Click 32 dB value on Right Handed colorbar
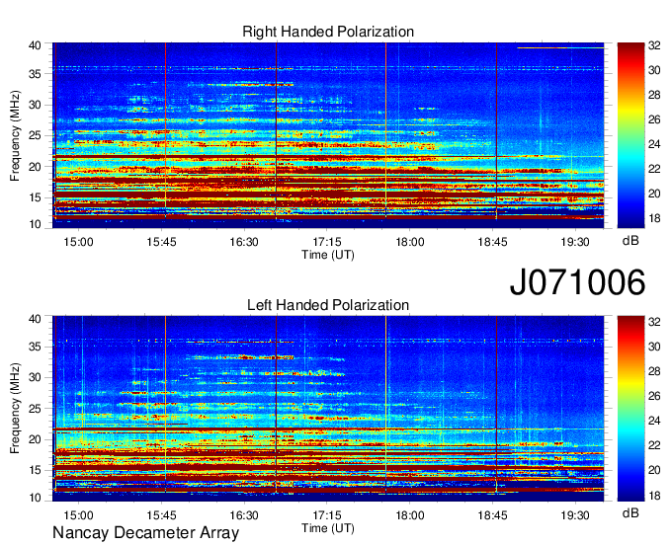 pos(655,45)
